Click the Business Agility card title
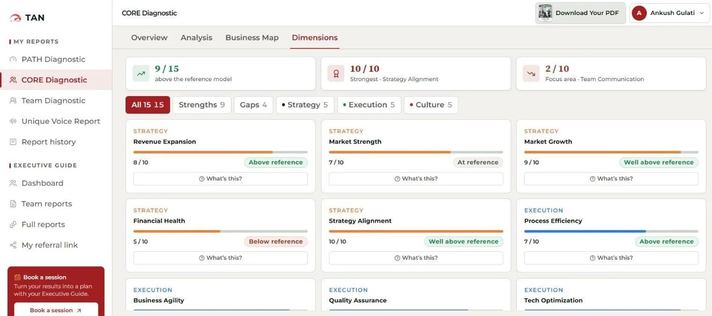712x316 pixels. tap(159, 301)
